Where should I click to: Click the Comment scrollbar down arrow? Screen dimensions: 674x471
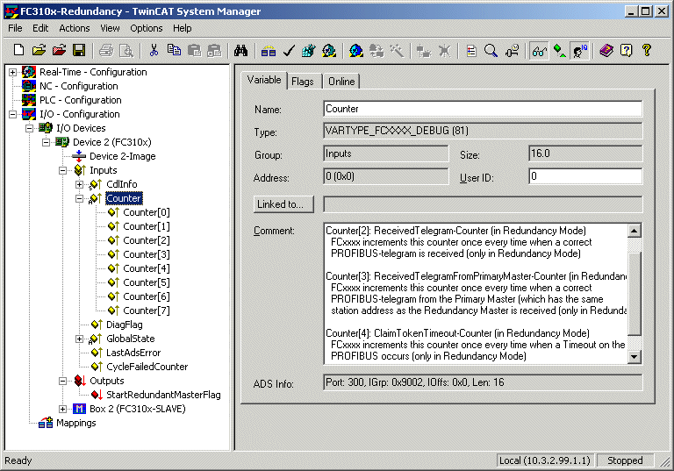(635, 357)
